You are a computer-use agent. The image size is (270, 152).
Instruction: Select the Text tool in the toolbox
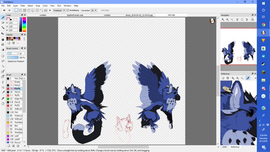point(3,82)
